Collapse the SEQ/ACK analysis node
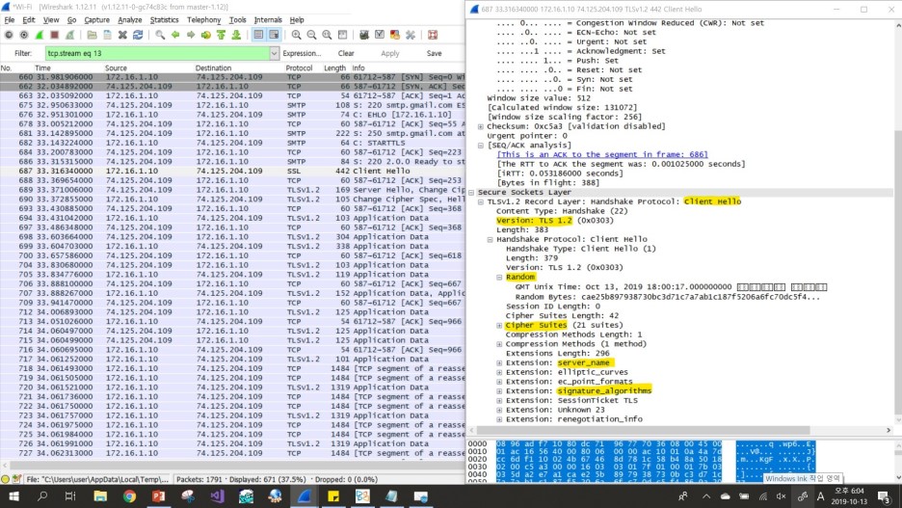 point(480,146)
